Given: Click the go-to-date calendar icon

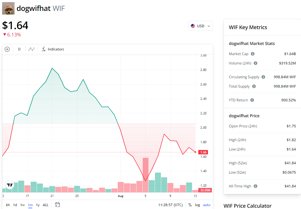Looking at the screenshot, I should point(57,205).
